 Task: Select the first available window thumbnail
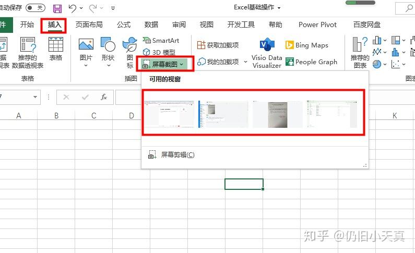point(169,114)
